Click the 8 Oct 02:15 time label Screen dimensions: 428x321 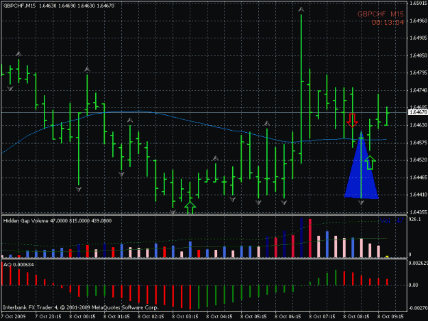click(x=151, y=317)
